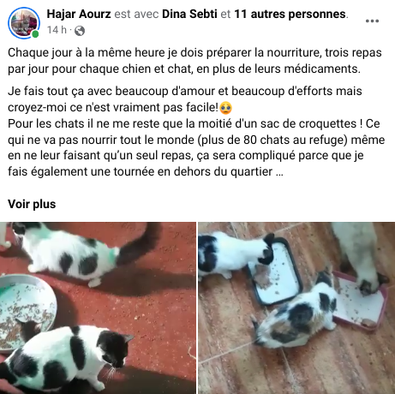The image size is (395, 394).
Task: Show the '11 autres personnes' tagged list
Action: [x=290, y=14]
